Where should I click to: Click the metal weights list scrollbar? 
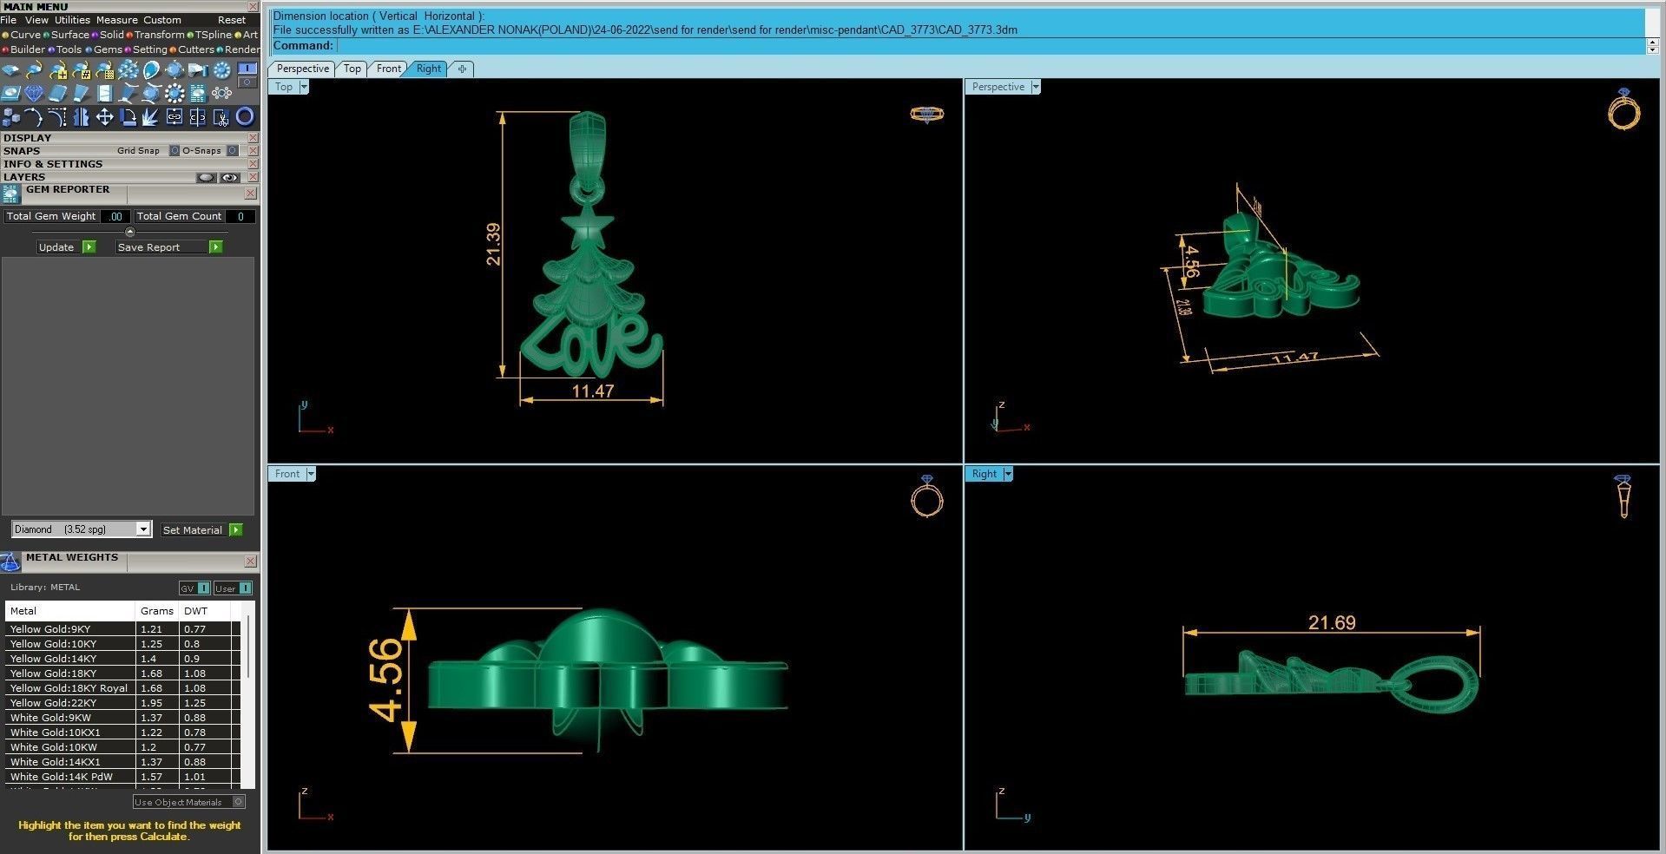(249, 647)
